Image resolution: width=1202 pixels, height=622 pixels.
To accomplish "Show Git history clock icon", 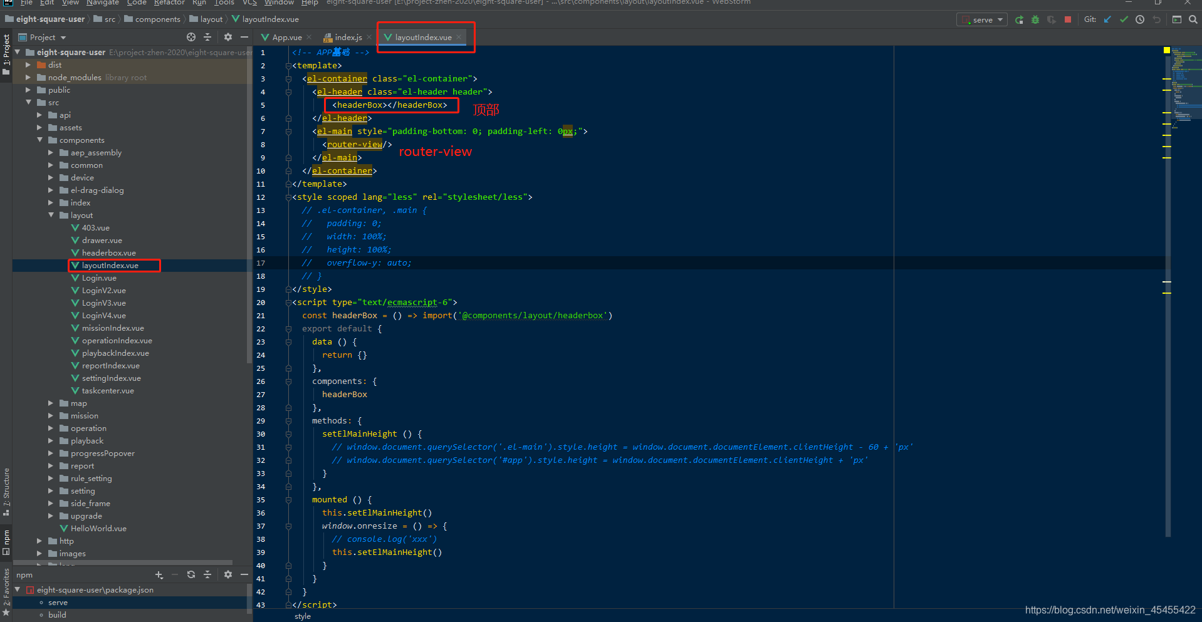I will tap(1140, 20).
